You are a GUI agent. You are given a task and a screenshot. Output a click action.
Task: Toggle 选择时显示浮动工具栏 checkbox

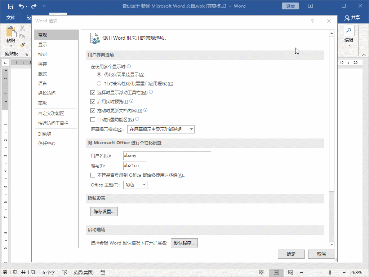click(x=93, y=93)
